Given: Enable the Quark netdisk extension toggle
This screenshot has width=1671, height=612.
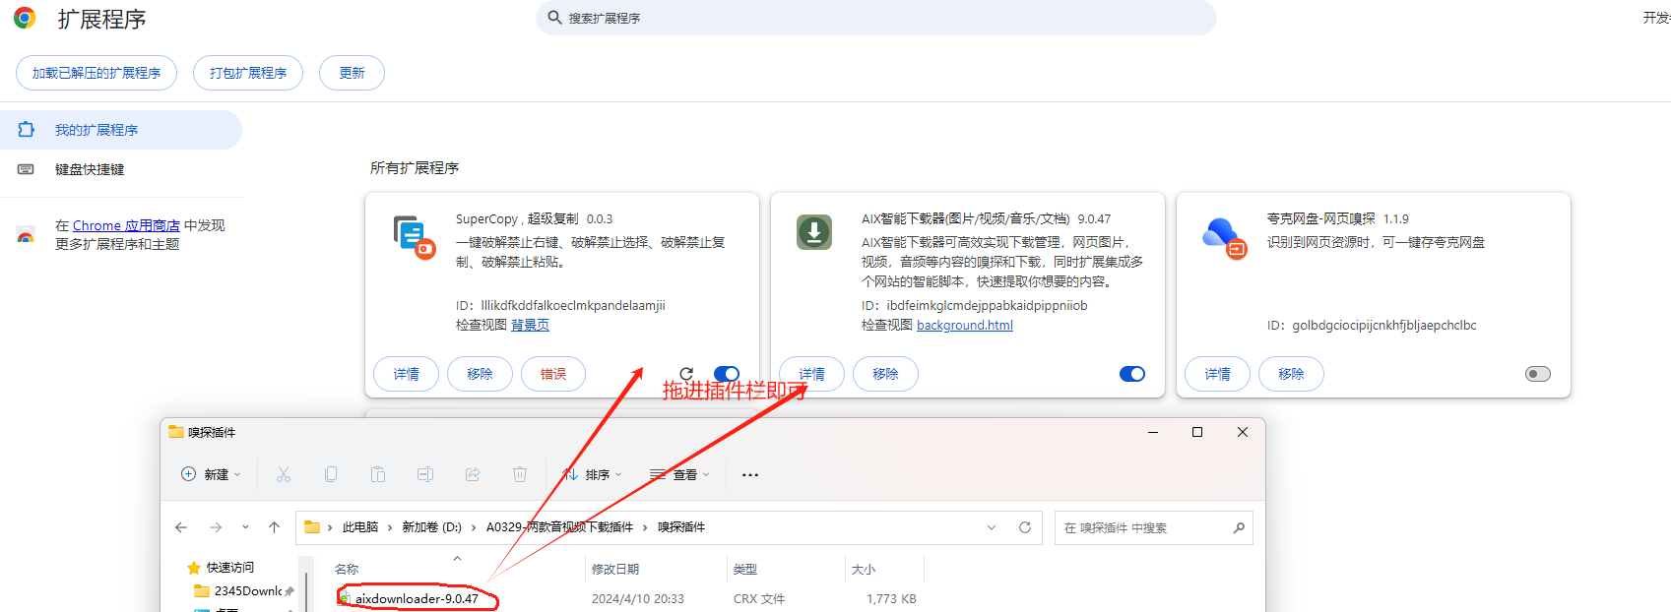Looking at the screenshot, I should pyautogui.click(x=1538, y=374).
